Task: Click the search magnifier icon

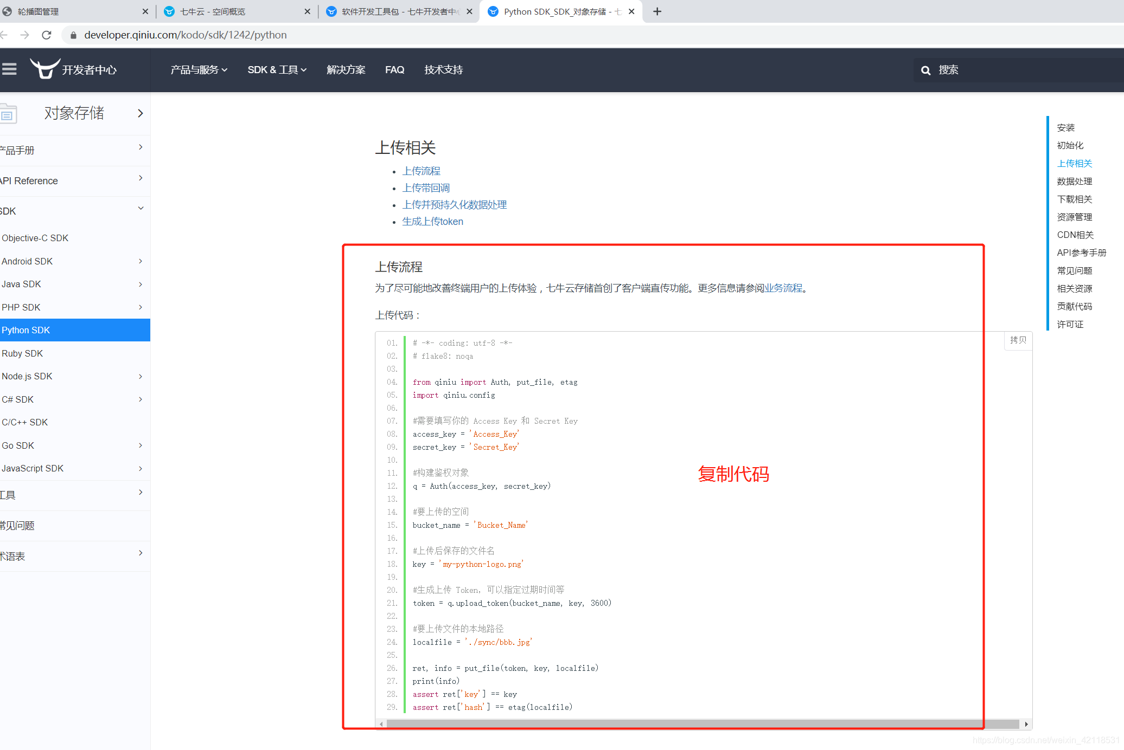Action: coord(926,70)
